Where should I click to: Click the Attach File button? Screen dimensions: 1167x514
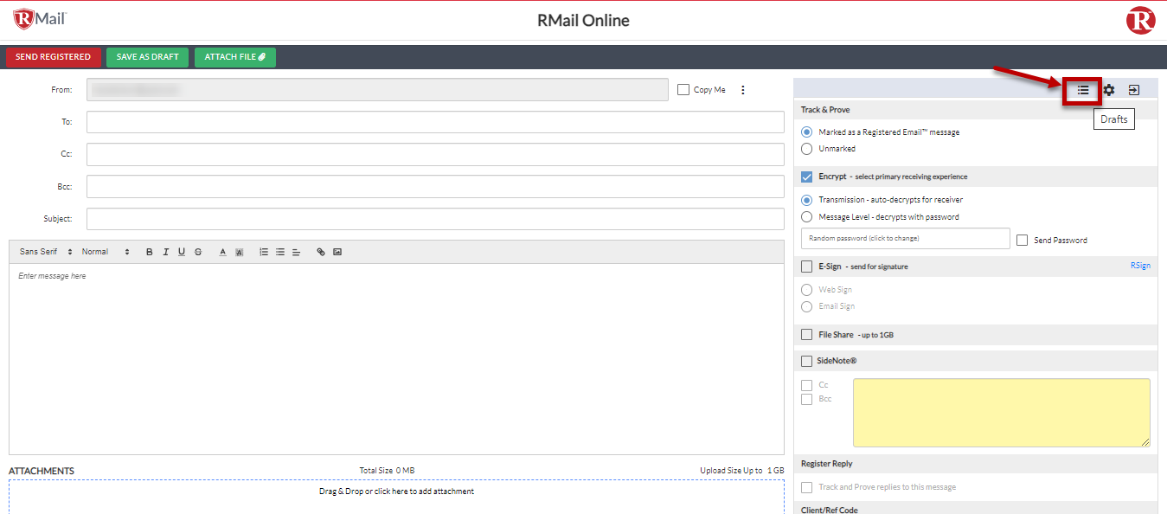[x=235, y=57]
